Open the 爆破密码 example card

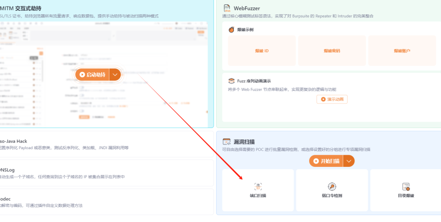[x=332, y=51]
